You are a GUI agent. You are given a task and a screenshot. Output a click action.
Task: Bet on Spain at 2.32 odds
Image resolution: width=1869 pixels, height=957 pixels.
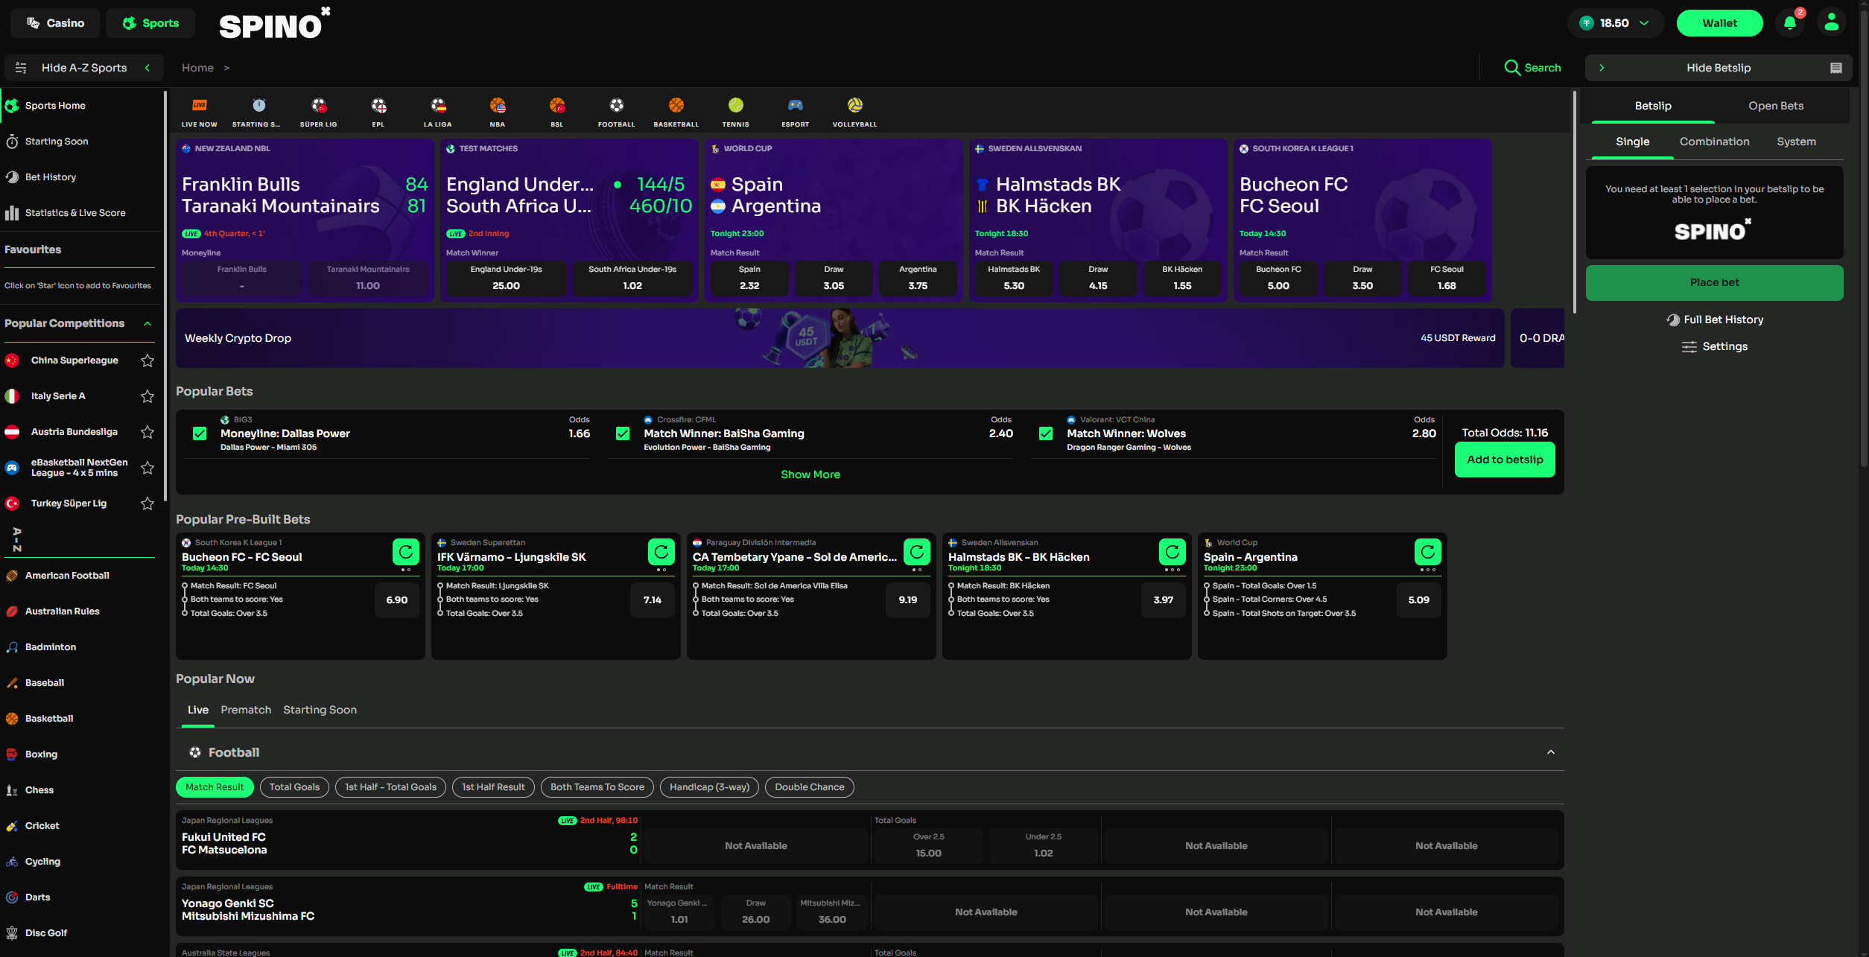tap(749, 278)
